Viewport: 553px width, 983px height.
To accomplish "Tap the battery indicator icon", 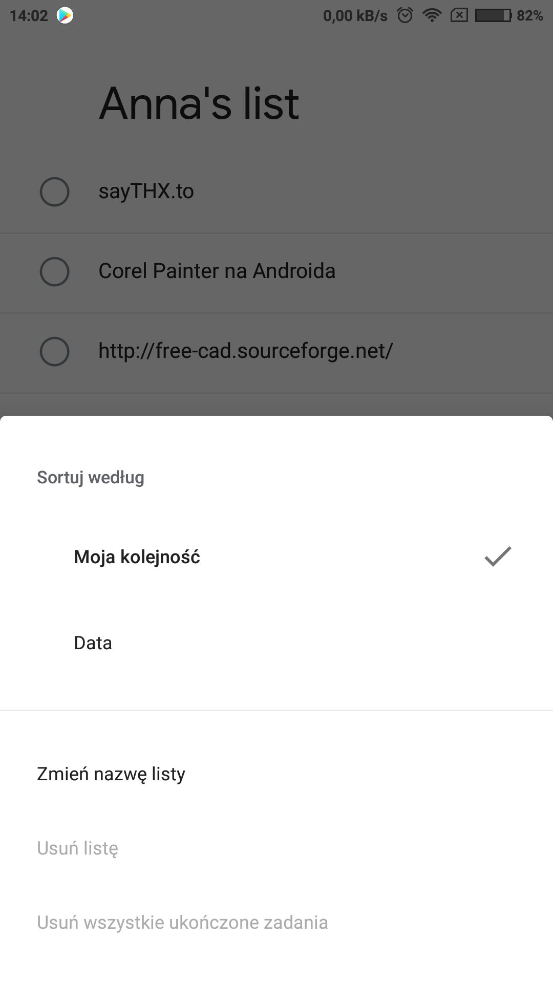I will [494, 16].
